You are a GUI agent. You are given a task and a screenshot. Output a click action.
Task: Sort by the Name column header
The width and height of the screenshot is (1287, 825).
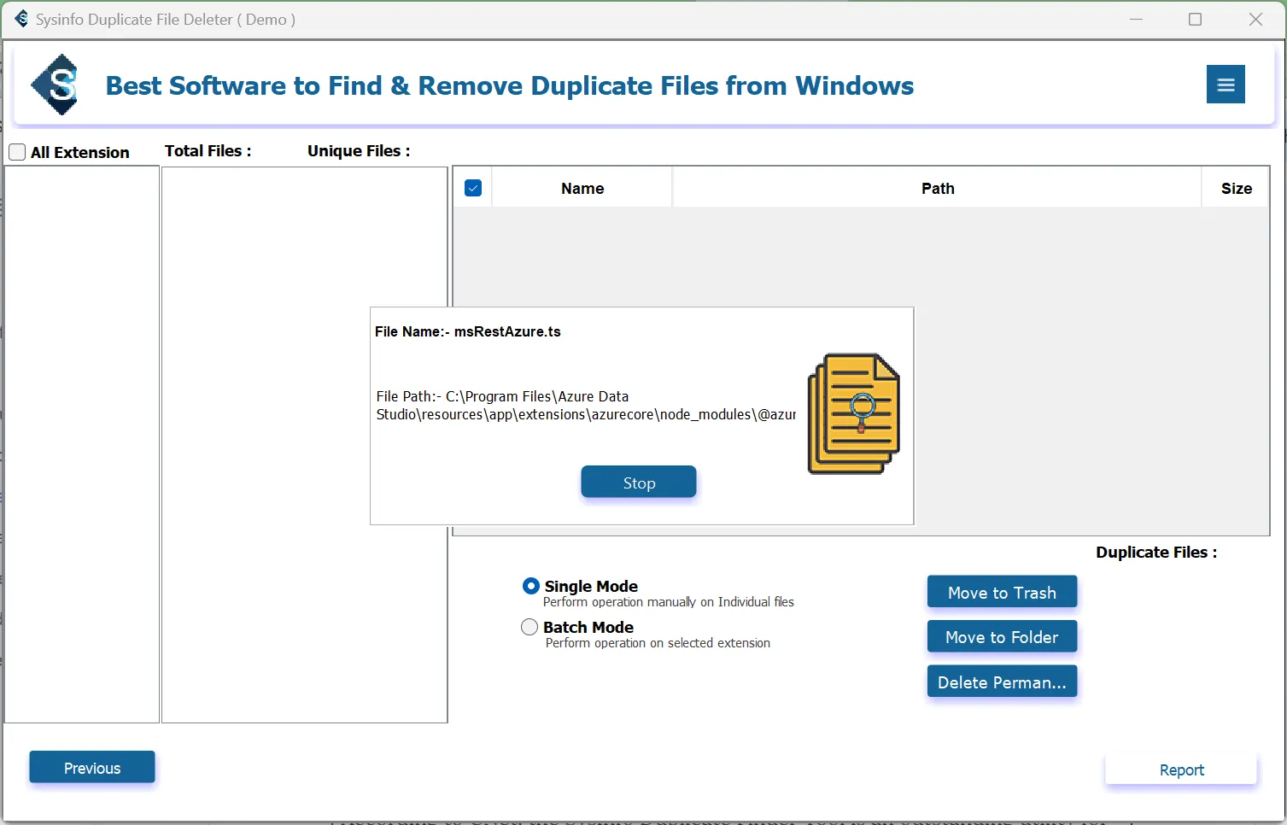point(582,189)
